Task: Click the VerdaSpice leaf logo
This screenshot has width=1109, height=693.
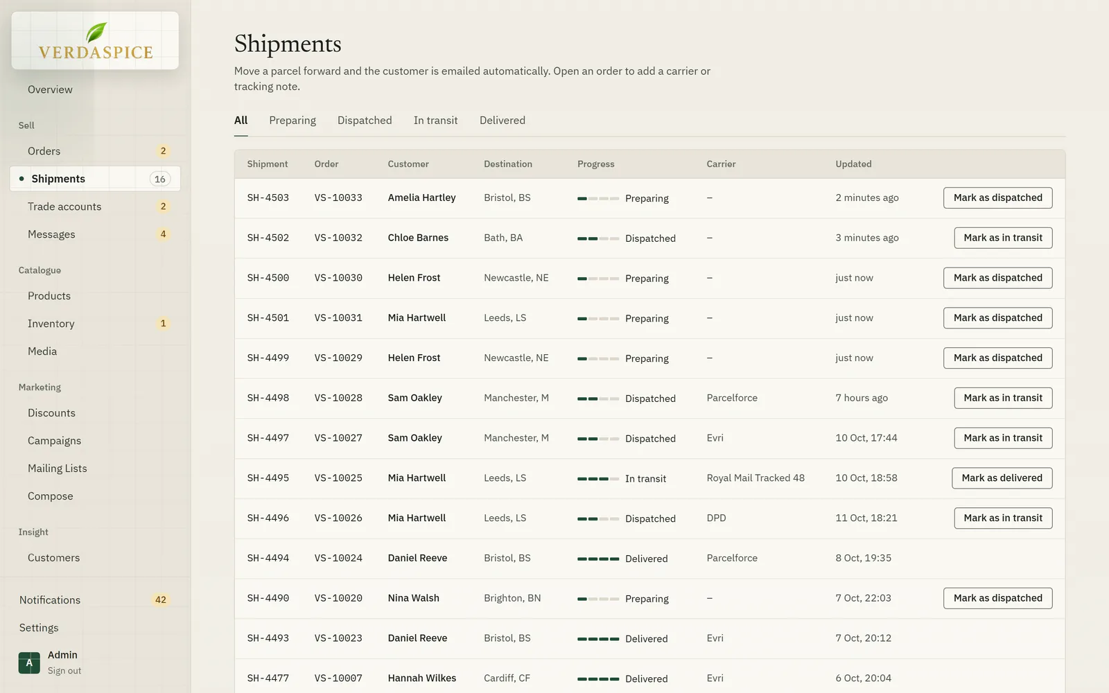Action: pyautogui.click(x=96, y=40)
